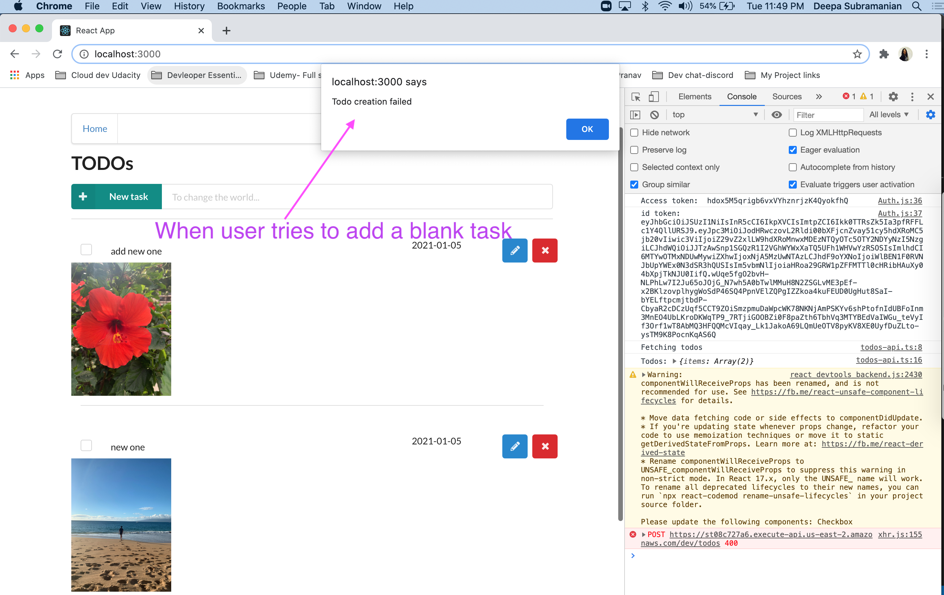Expand the Todos items Array object

674,361
